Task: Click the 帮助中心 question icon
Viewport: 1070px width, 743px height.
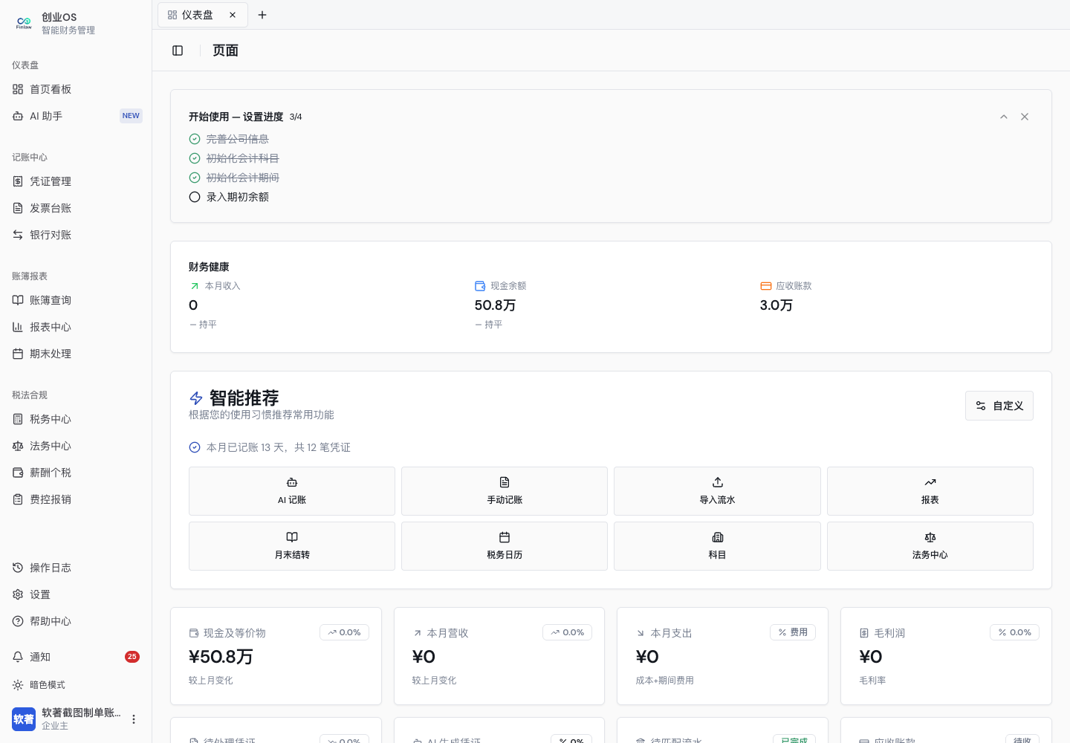Action: tap(18, 621)
